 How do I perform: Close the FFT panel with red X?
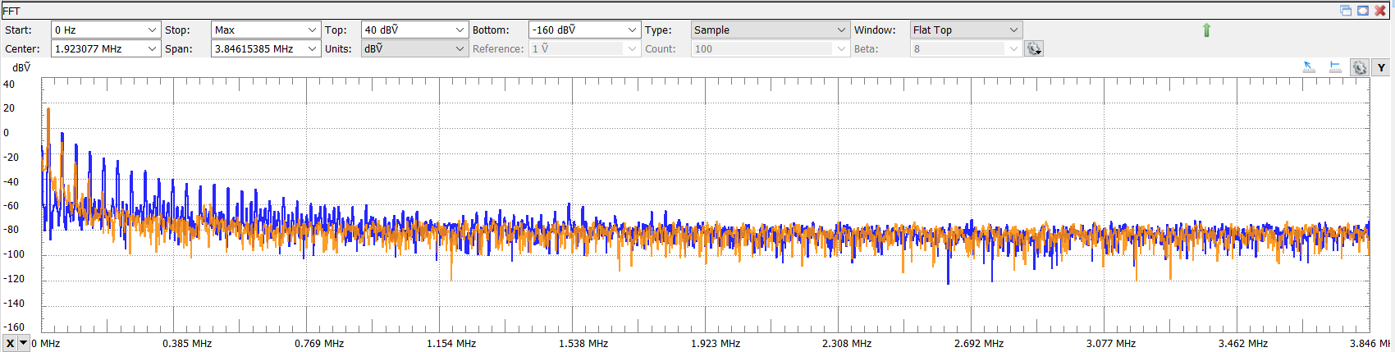coord(1380,11)
